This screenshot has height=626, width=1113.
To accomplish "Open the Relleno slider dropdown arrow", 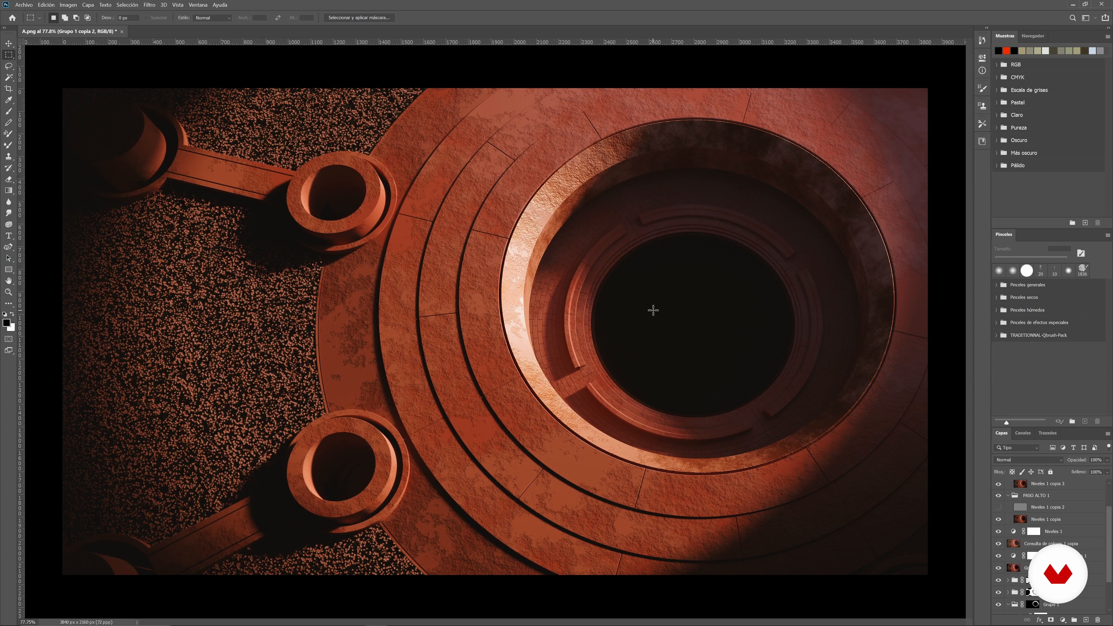I will coord(1107,472).
